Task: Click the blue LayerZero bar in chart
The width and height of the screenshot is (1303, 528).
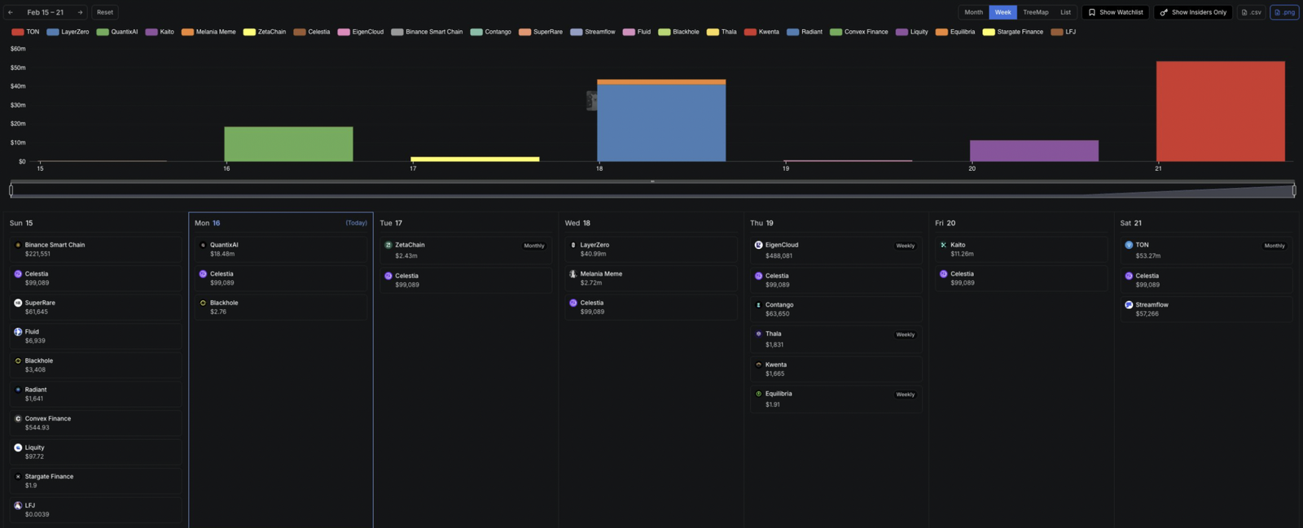Action: click(660, 122)
